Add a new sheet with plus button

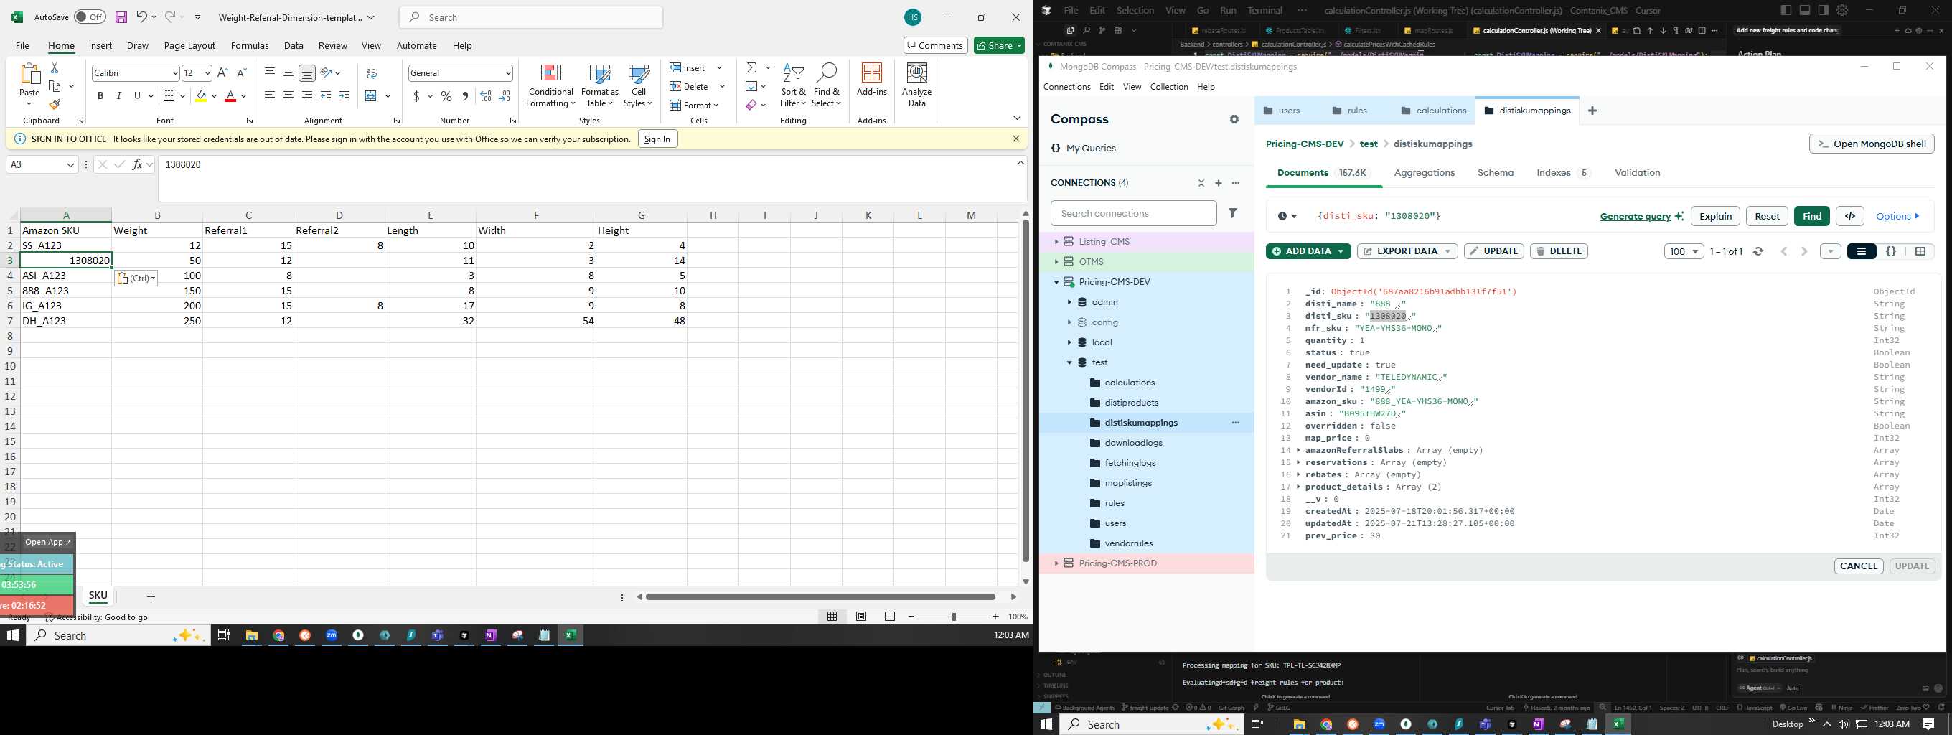coord(151,597)
